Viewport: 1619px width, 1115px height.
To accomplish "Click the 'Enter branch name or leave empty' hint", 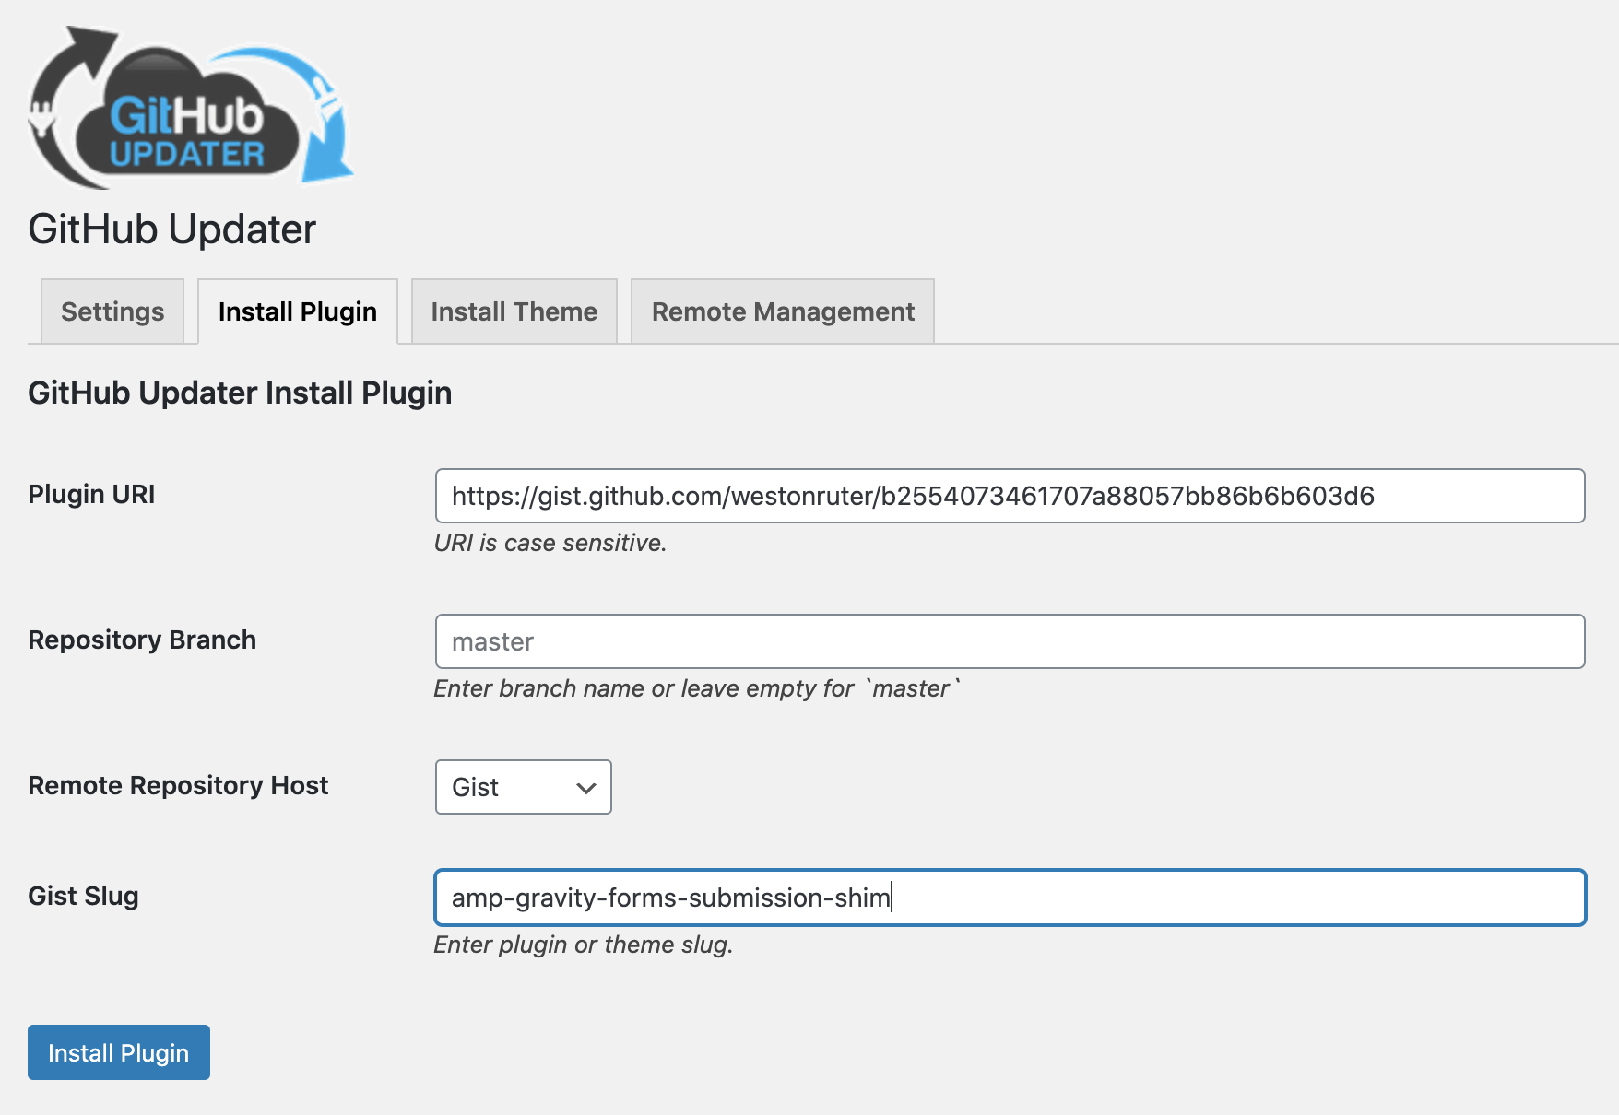I will (697, 688).
